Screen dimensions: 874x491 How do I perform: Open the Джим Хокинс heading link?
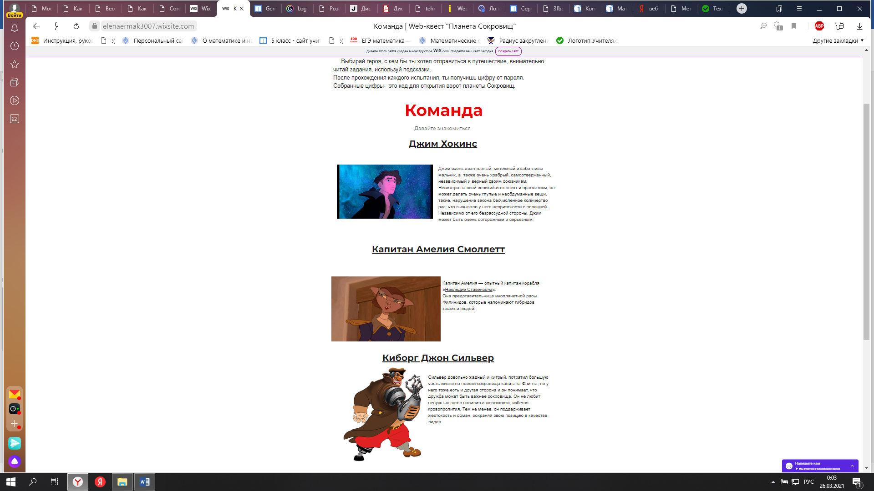point(442,144)
